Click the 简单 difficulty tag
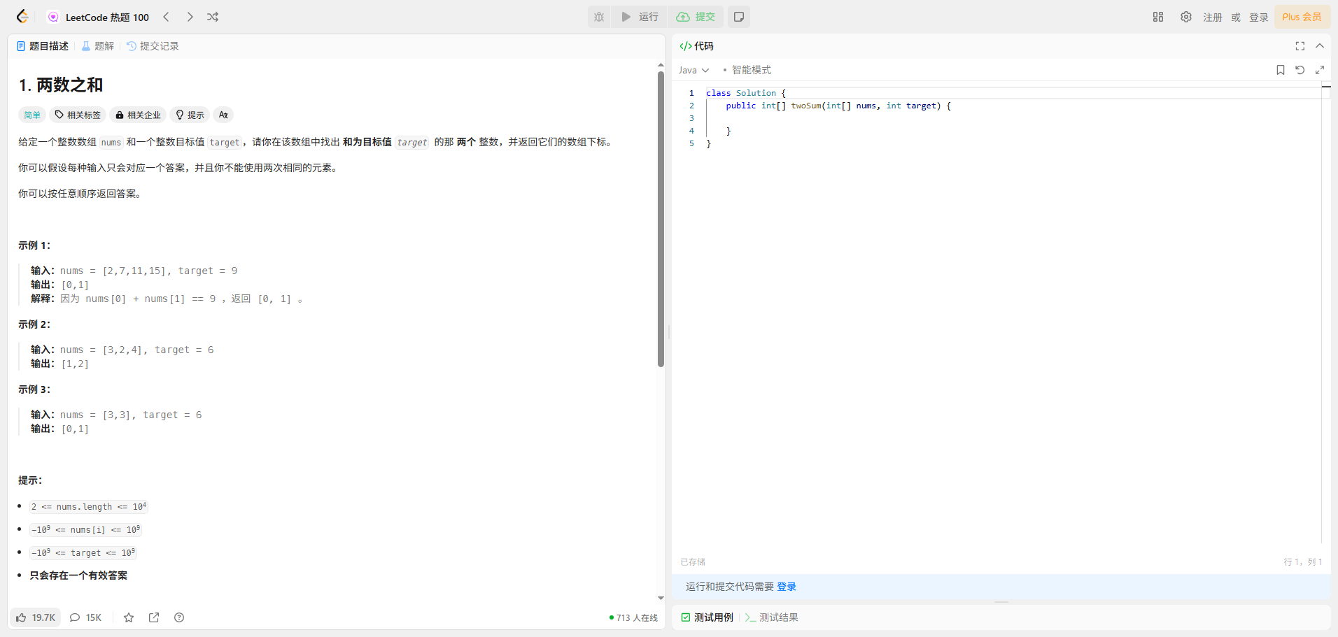1338x637 pixels. 32,115
